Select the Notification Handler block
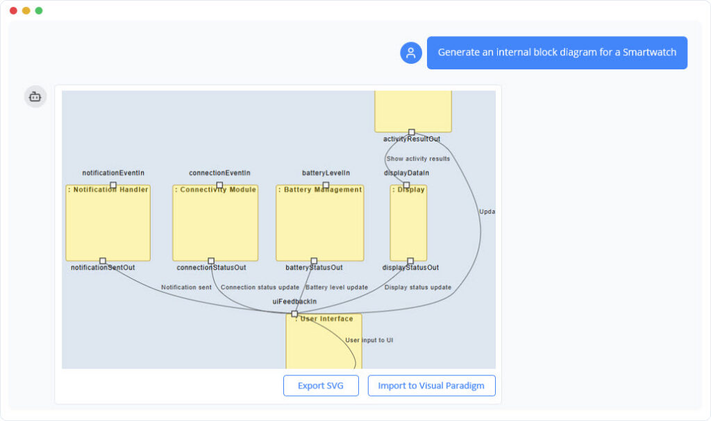This screenshot has width=711, height=421. (108, 222)
